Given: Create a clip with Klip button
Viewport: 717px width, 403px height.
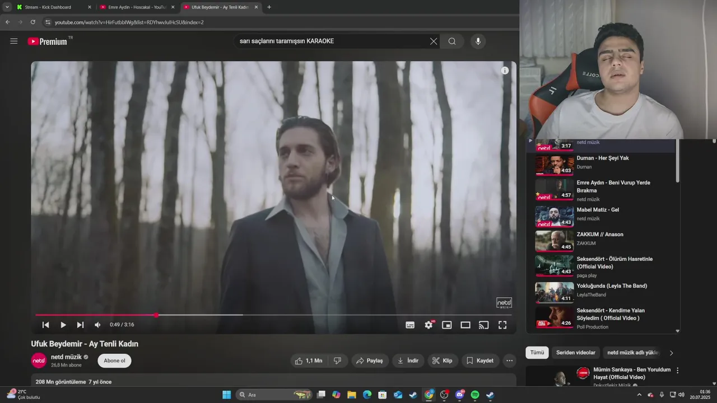Looking at the screenshot, I should (443, 361).
